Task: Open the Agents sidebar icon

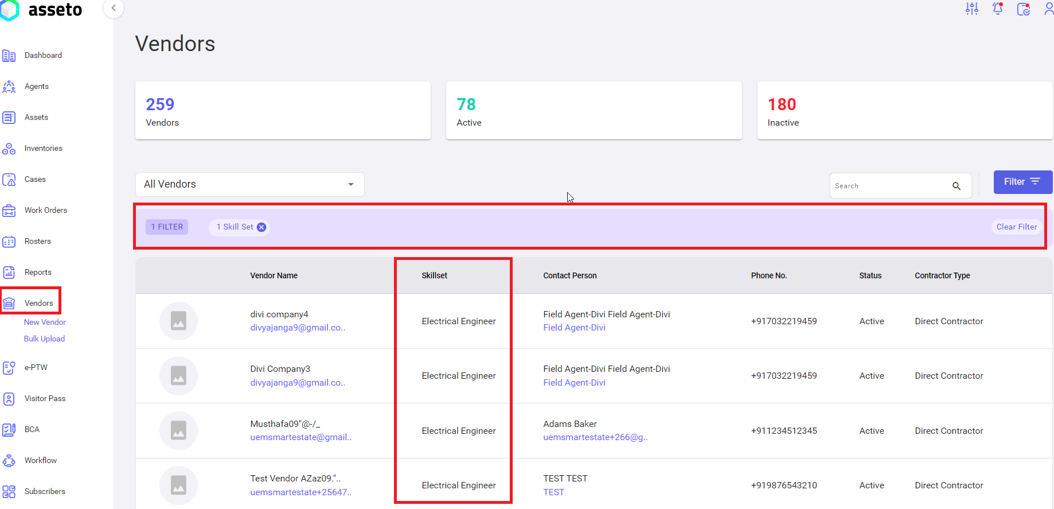Action: point(9,87)
